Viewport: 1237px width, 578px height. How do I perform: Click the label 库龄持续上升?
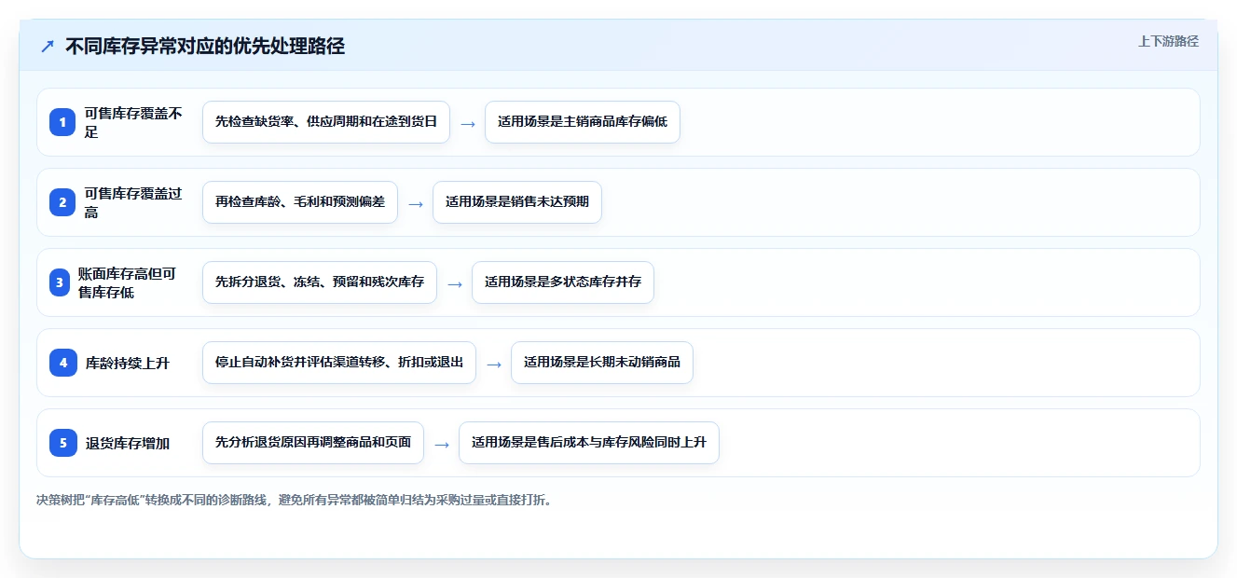tap(128, 363)
